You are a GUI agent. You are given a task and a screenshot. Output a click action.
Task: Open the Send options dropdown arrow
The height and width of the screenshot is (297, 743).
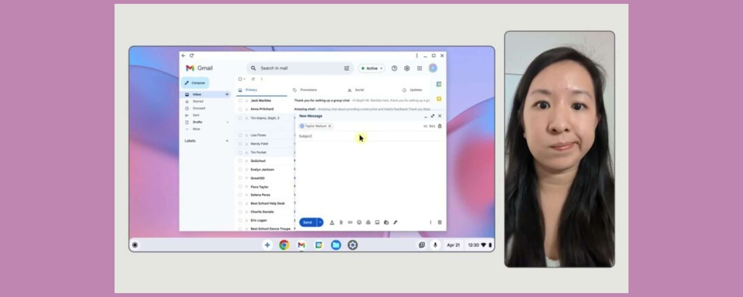(320, 222)
